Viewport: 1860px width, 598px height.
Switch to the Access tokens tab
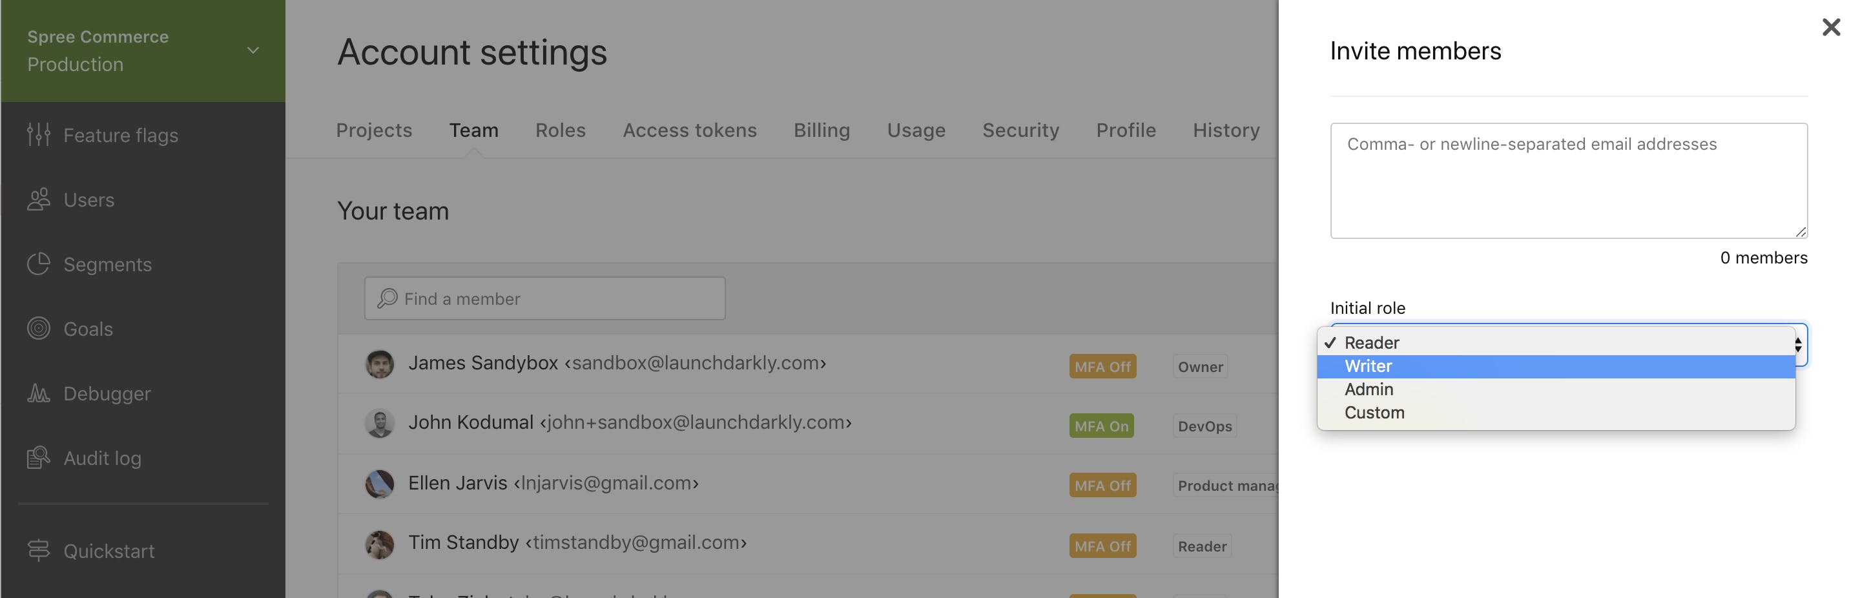tap(690, 130)
